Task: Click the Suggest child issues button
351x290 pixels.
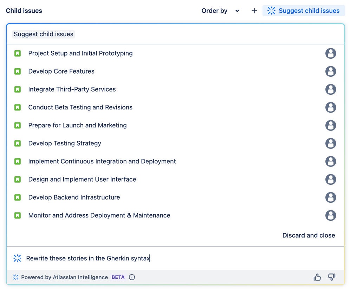Action: pos(303,11)
